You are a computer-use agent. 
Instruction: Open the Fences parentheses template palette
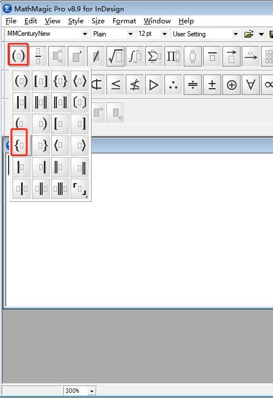tap(18, 56)
